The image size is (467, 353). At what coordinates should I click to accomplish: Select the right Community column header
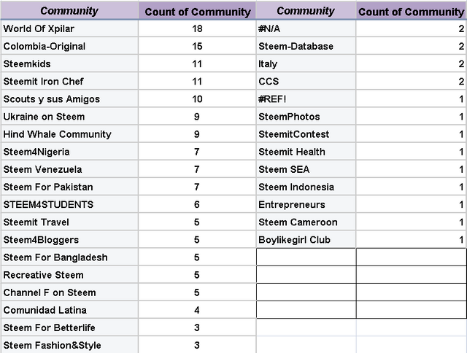(x=306, y=11)
